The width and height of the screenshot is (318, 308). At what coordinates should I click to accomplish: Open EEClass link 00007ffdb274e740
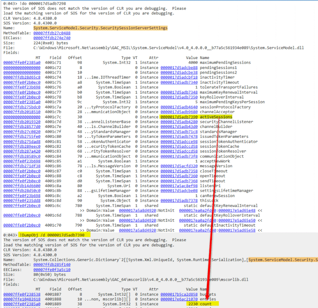tap(52, 38)
